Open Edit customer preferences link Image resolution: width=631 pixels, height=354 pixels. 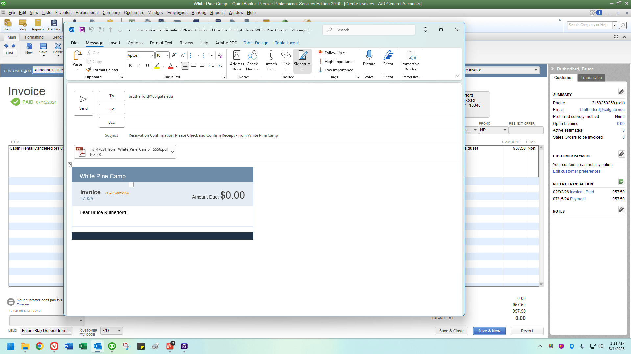[576, 171]
